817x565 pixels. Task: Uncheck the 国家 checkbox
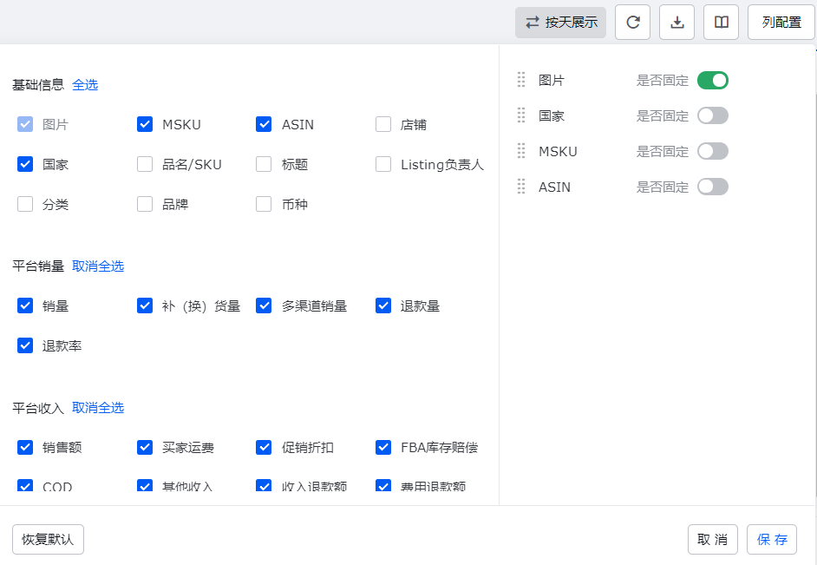[25, 164]
